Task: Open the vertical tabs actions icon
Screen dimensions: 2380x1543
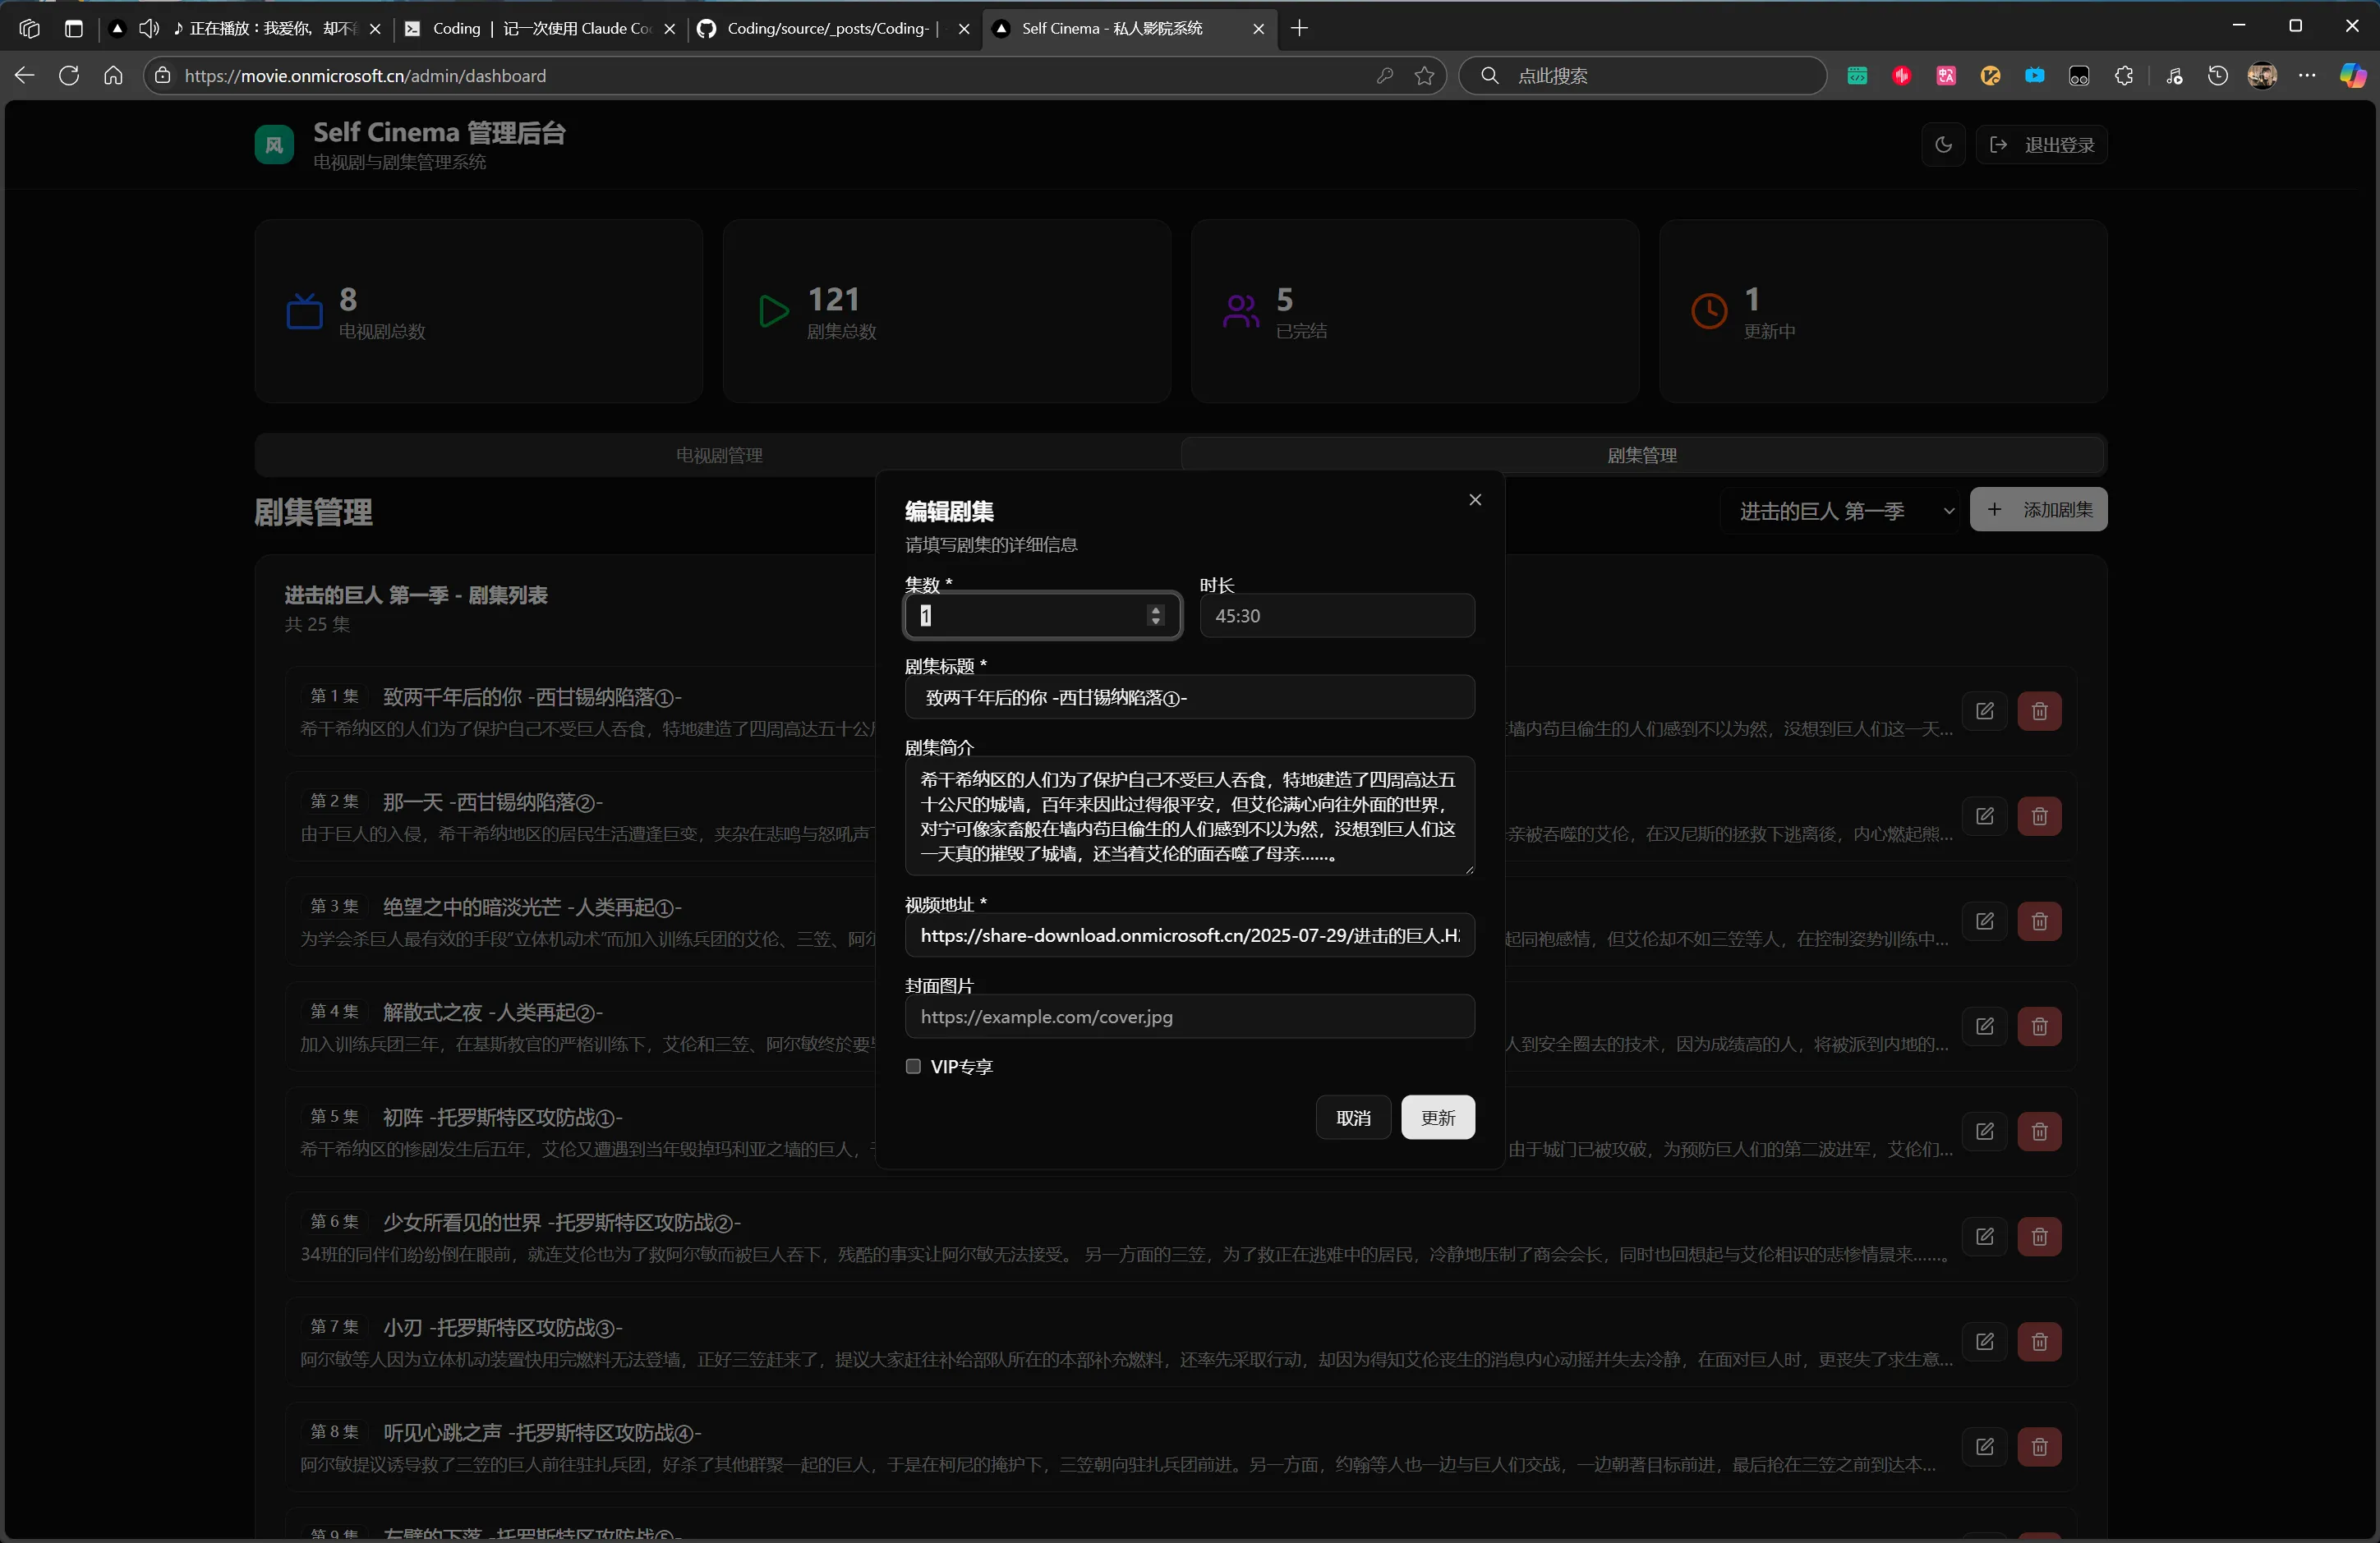Action: pos(74,28)
